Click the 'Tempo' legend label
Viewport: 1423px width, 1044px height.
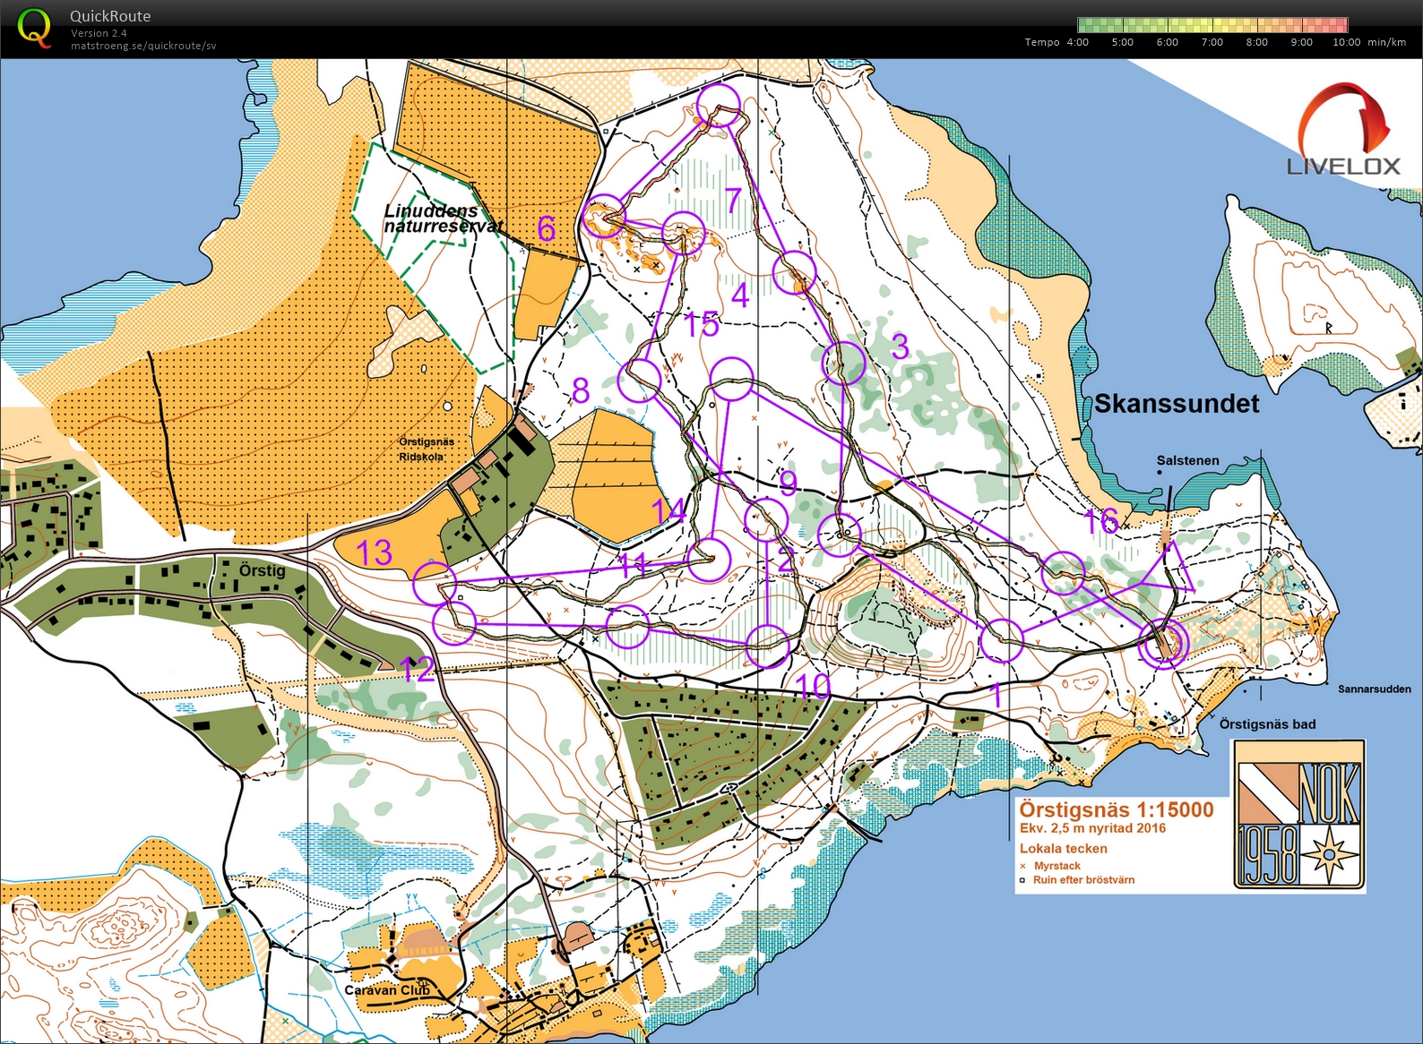coord(1042,42)
